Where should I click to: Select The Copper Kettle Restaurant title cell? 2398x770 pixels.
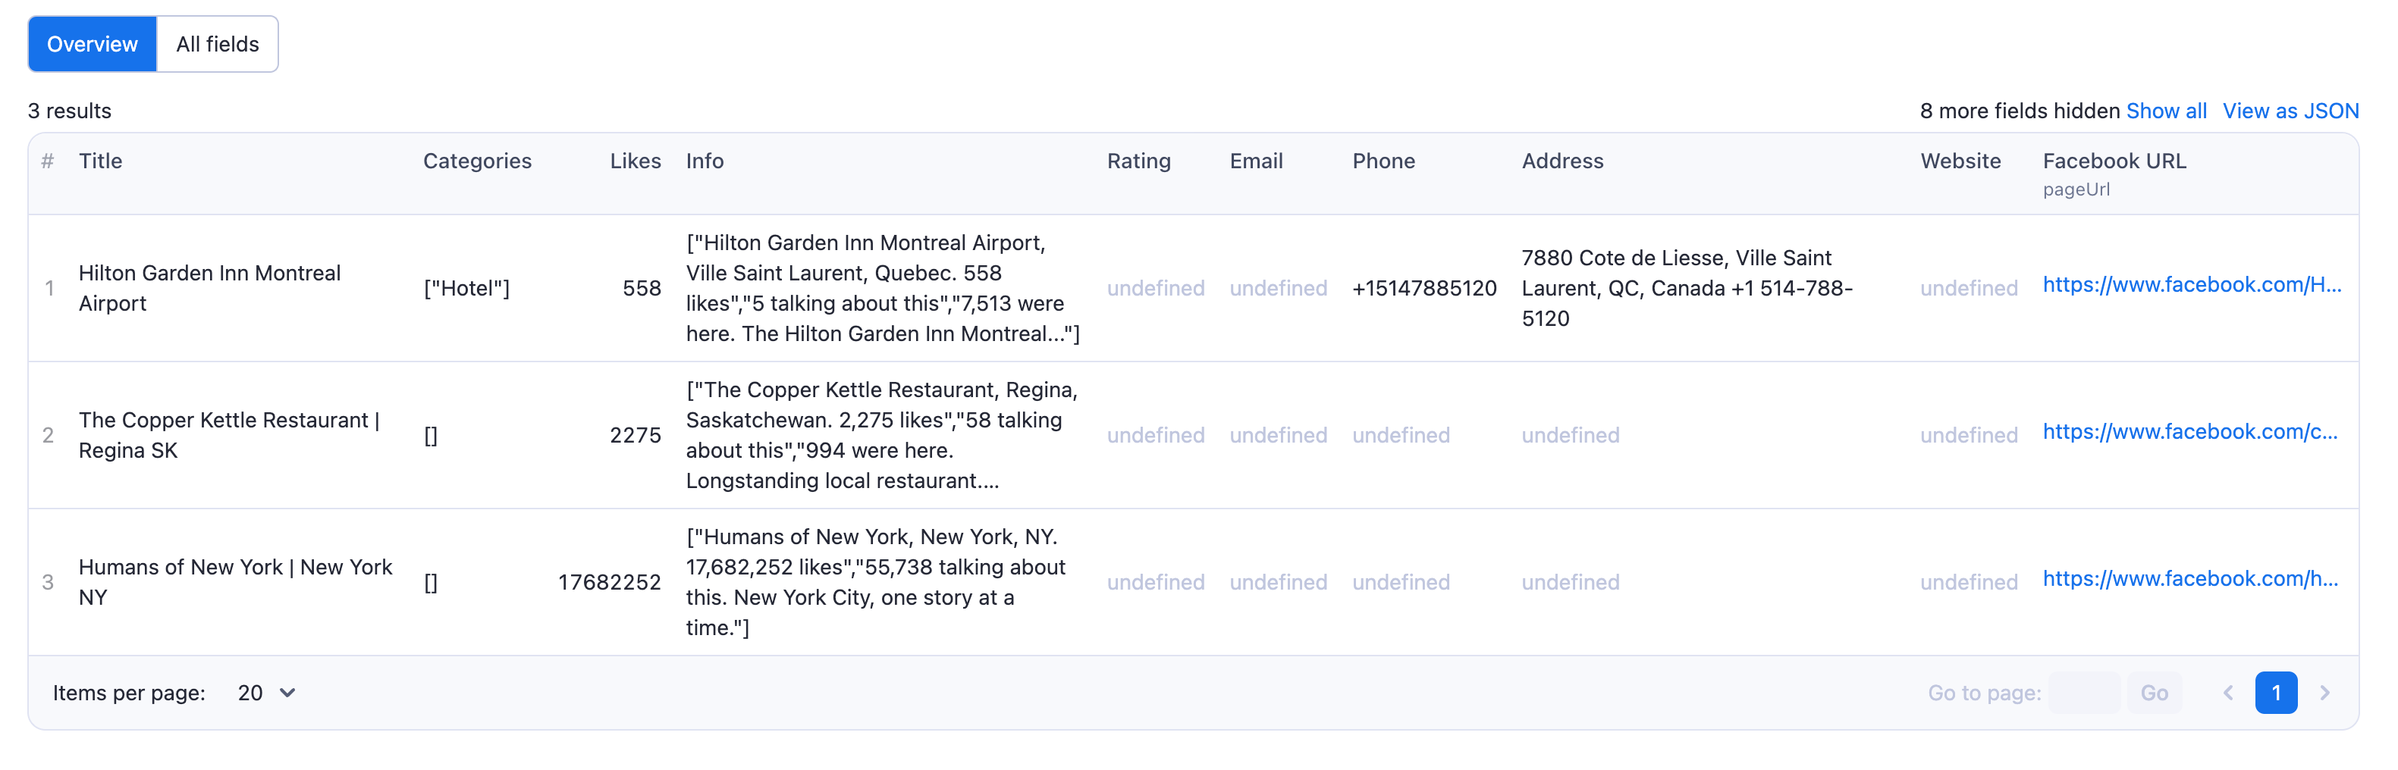click(229, 435)
